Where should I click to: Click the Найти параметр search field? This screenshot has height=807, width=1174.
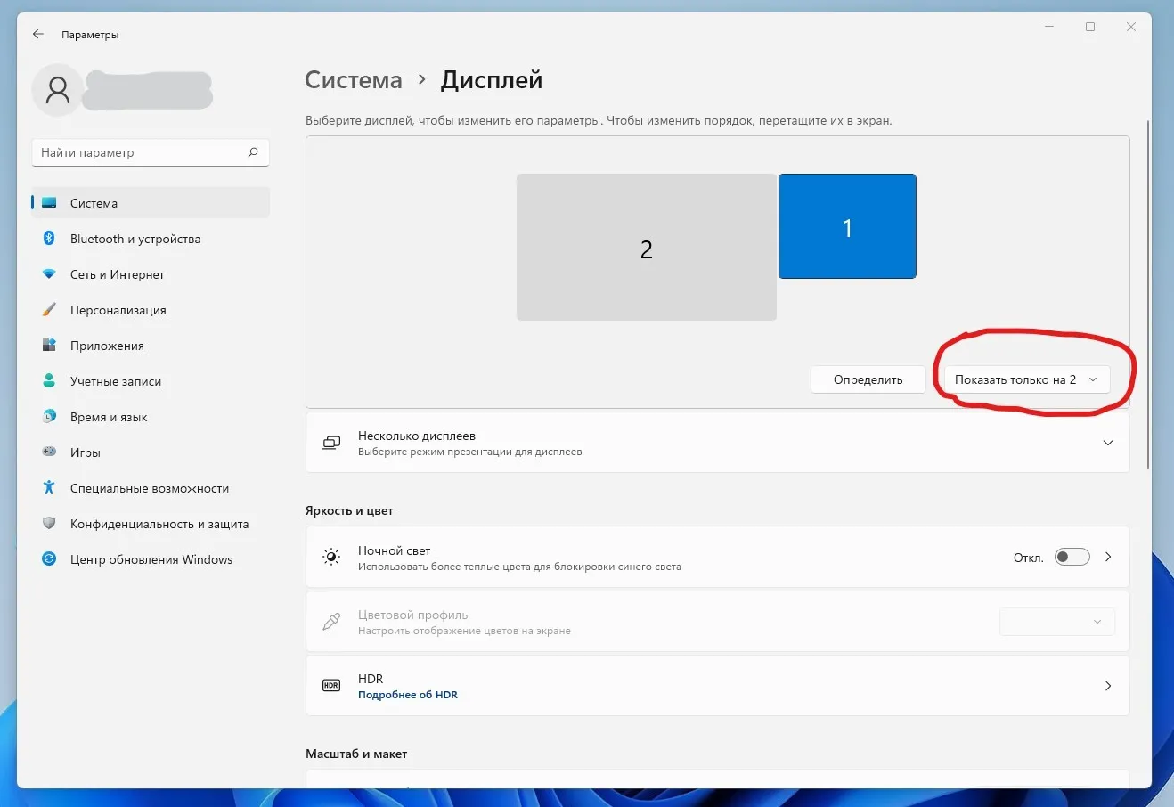click(x=151, y=152)
